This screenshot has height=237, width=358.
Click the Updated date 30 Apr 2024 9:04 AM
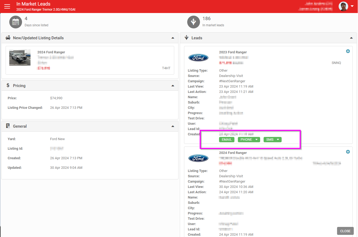[66, 168]
